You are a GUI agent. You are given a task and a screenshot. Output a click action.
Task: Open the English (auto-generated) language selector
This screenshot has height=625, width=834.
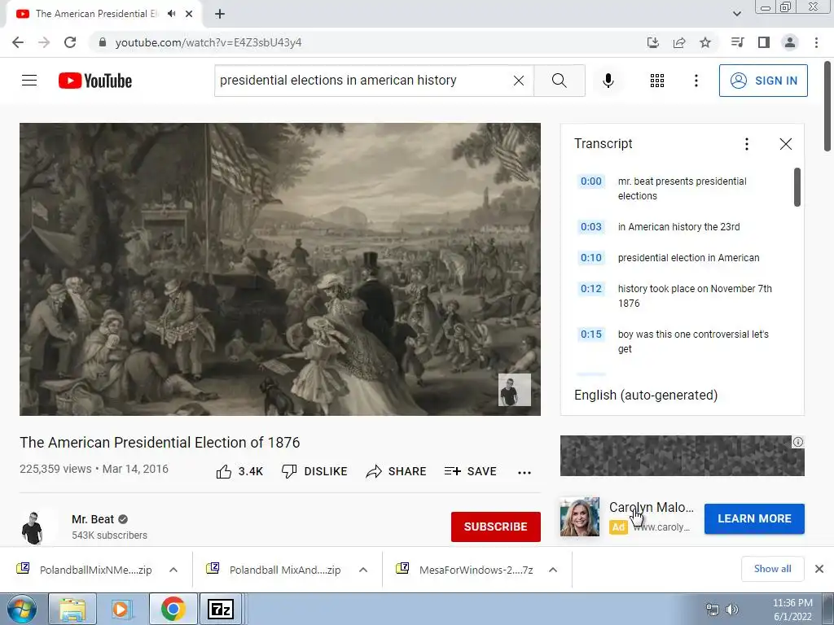[x=646, y=395]
